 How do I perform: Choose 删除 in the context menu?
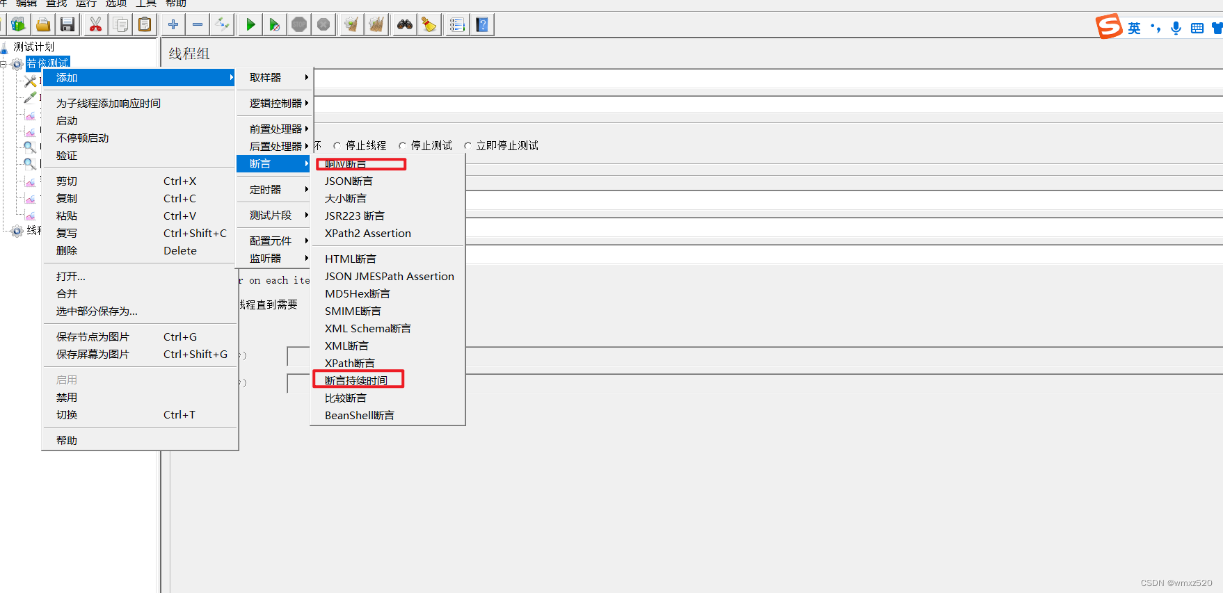pos(140,250)
